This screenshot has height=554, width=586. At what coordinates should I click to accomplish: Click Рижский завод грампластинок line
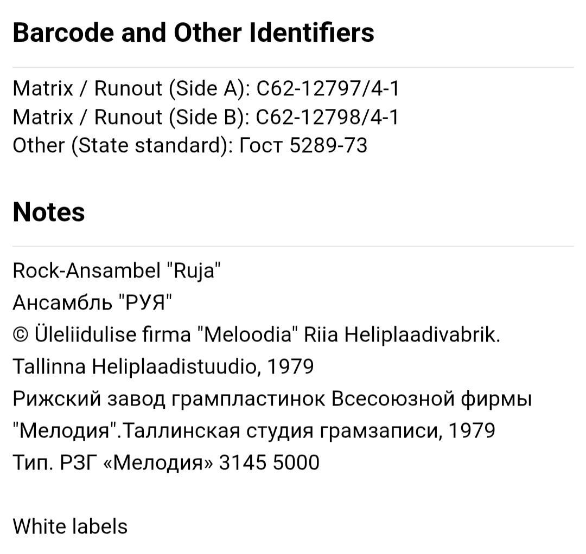click(272, 399)
